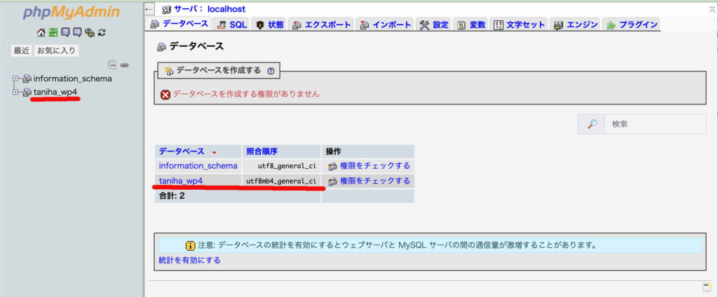Reload navigation panel with refresh icon
Viewport: 718px width, 297px height.
point(102,32)
